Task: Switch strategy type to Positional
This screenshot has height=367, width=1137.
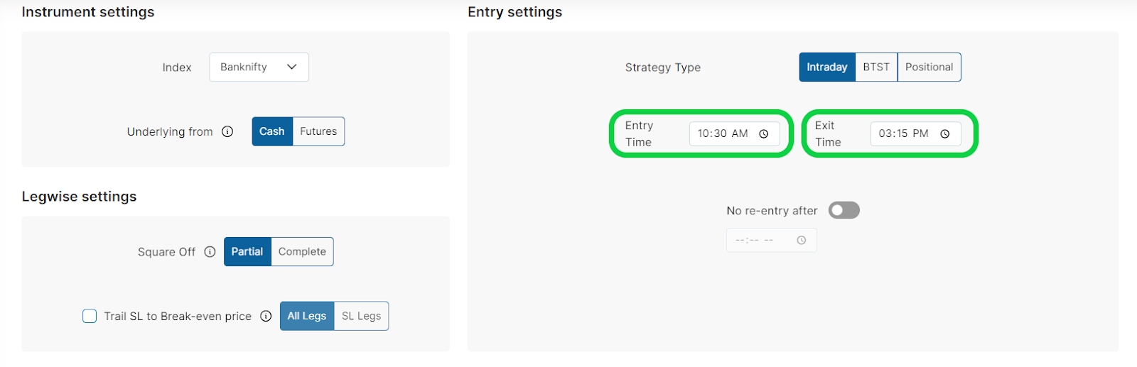Action: [x=929, y=67]
